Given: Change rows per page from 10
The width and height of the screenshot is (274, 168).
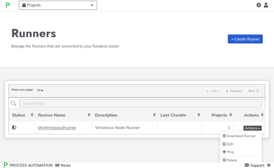Looking at the screenshot, I should point(40,90).
